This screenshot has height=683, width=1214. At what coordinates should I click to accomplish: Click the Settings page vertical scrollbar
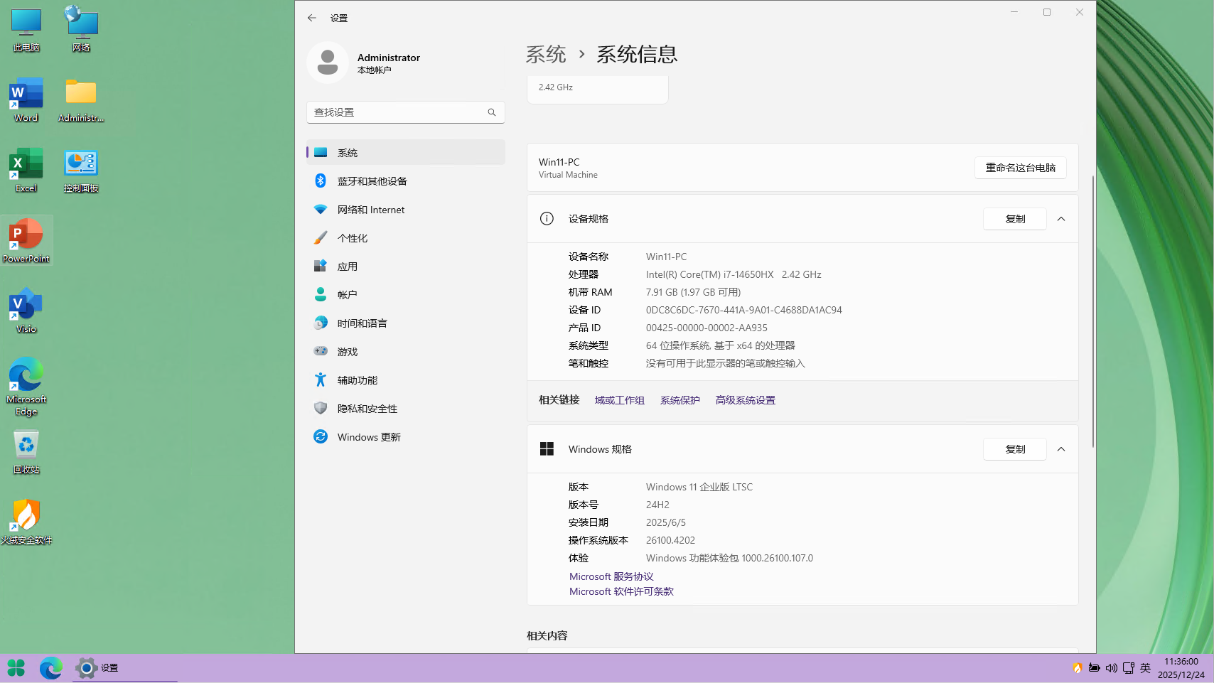(1092, 313)
